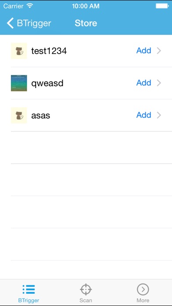Add the asas item
172x306 pixels.
(x=144, y=115)
